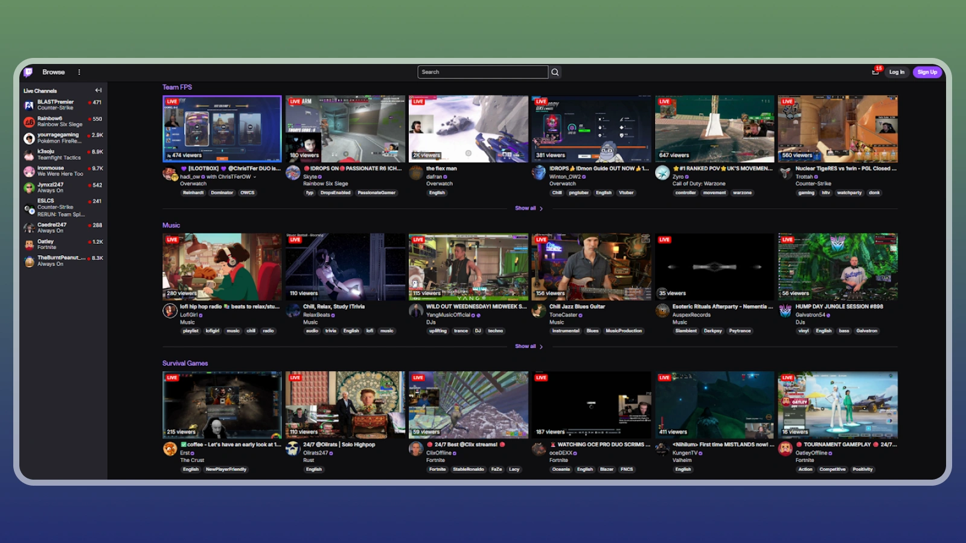
Task: Open the Survival Games category heading
Action: (x=185, y=363)
